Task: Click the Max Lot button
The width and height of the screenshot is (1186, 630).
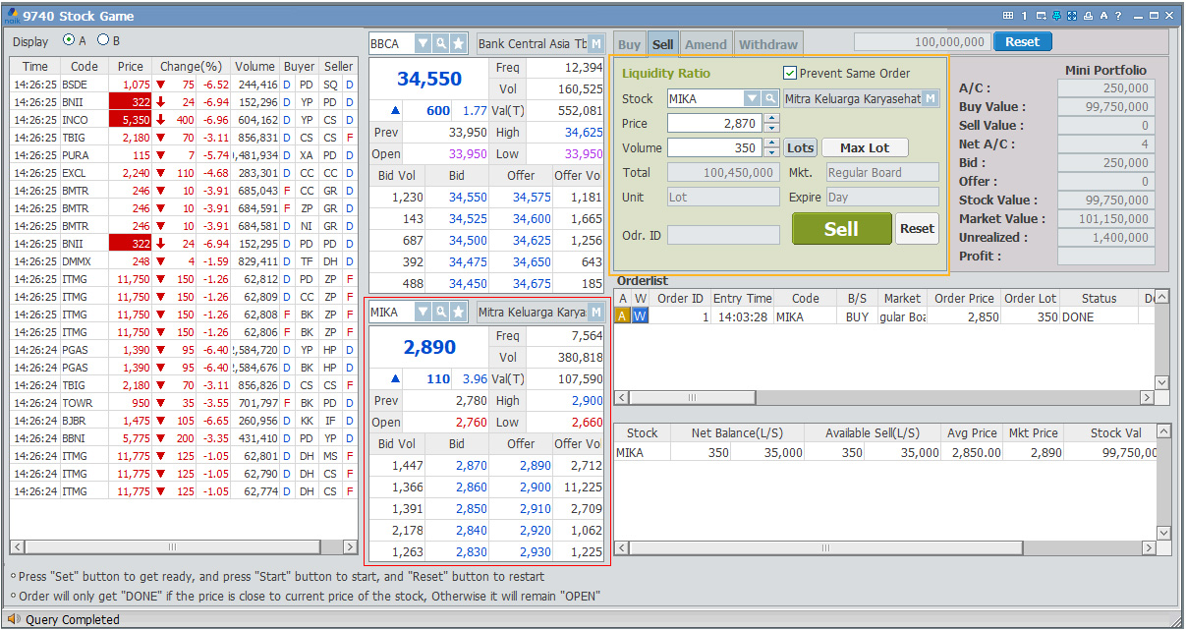Action: [865, 147]
